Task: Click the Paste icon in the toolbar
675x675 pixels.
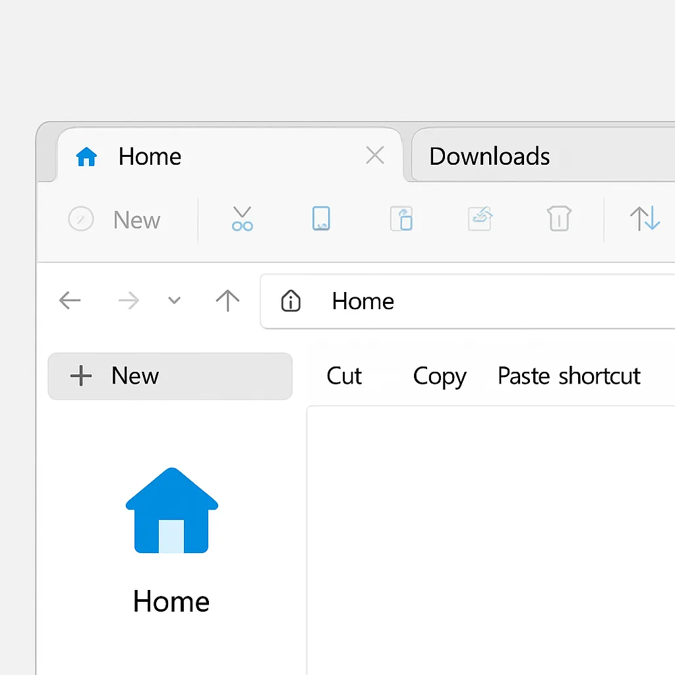Action: [x=401, y=219]
